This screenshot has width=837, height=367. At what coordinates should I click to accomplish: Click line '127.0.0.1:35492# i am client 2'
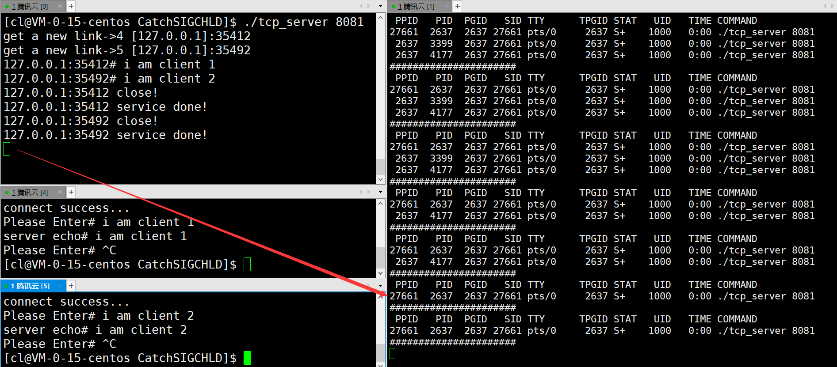click(109, 79)
